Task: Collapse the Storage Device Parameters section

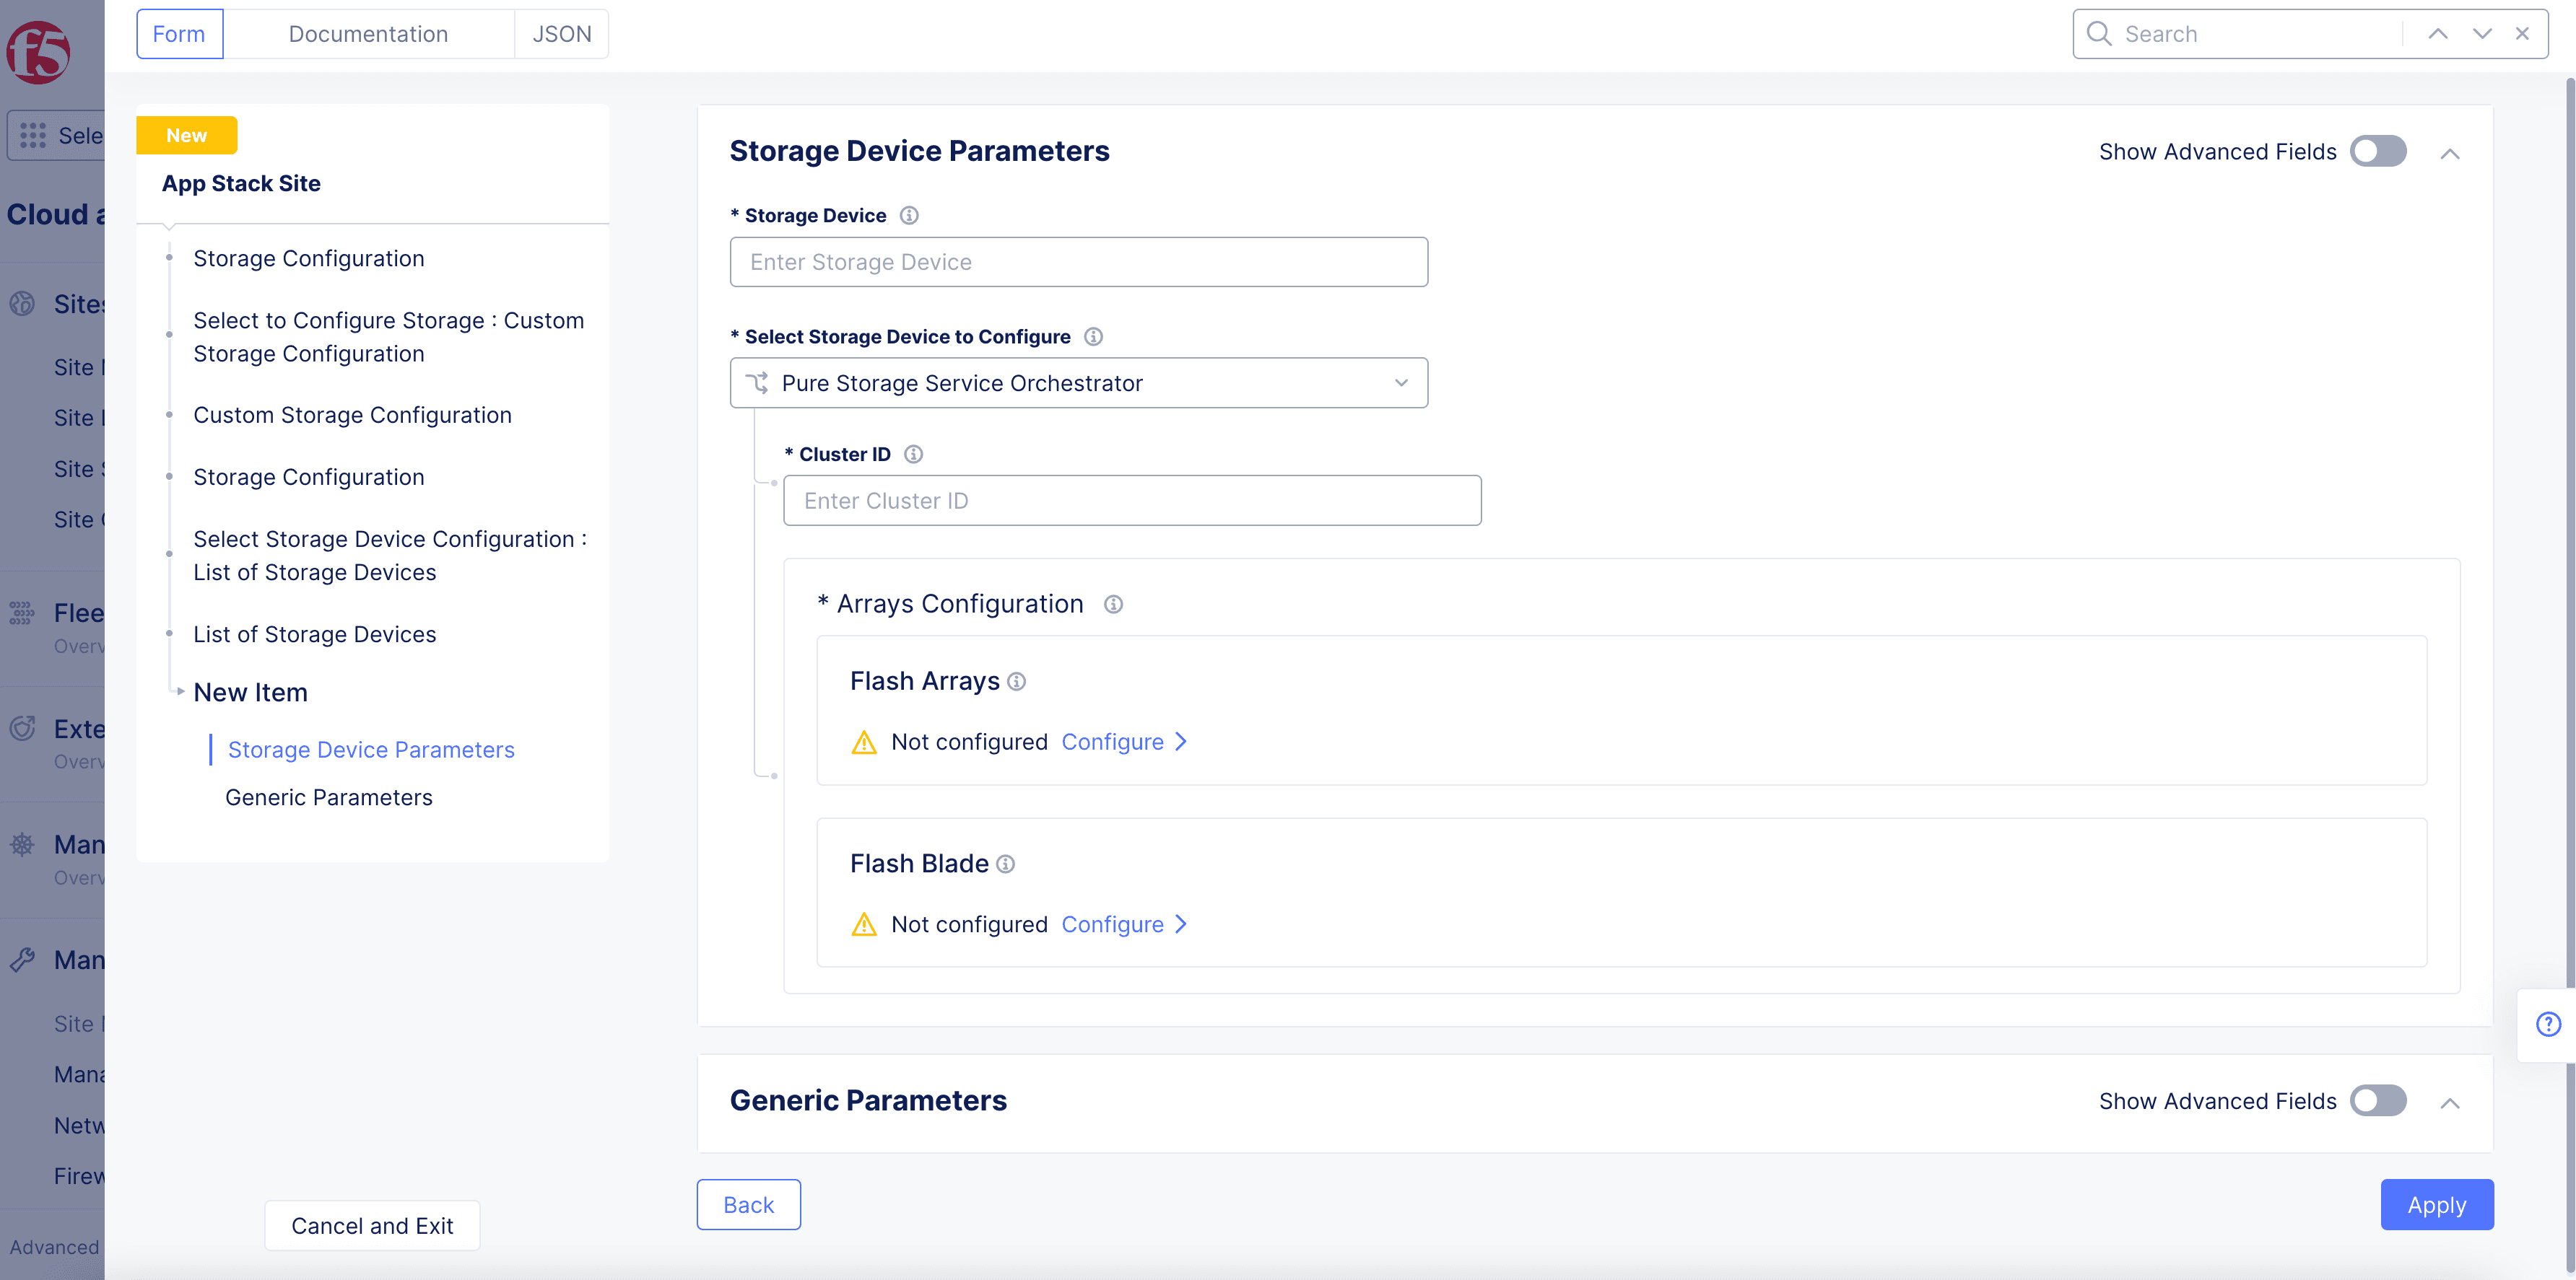Action: 2449,154
